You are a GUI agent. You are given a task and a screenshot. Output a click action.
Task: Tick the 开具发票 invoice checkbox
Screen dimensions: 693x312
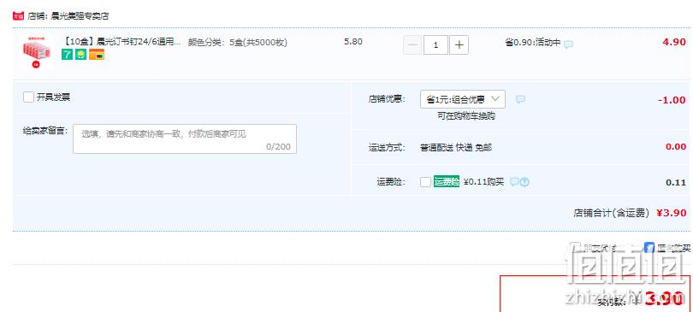(29, 97)
